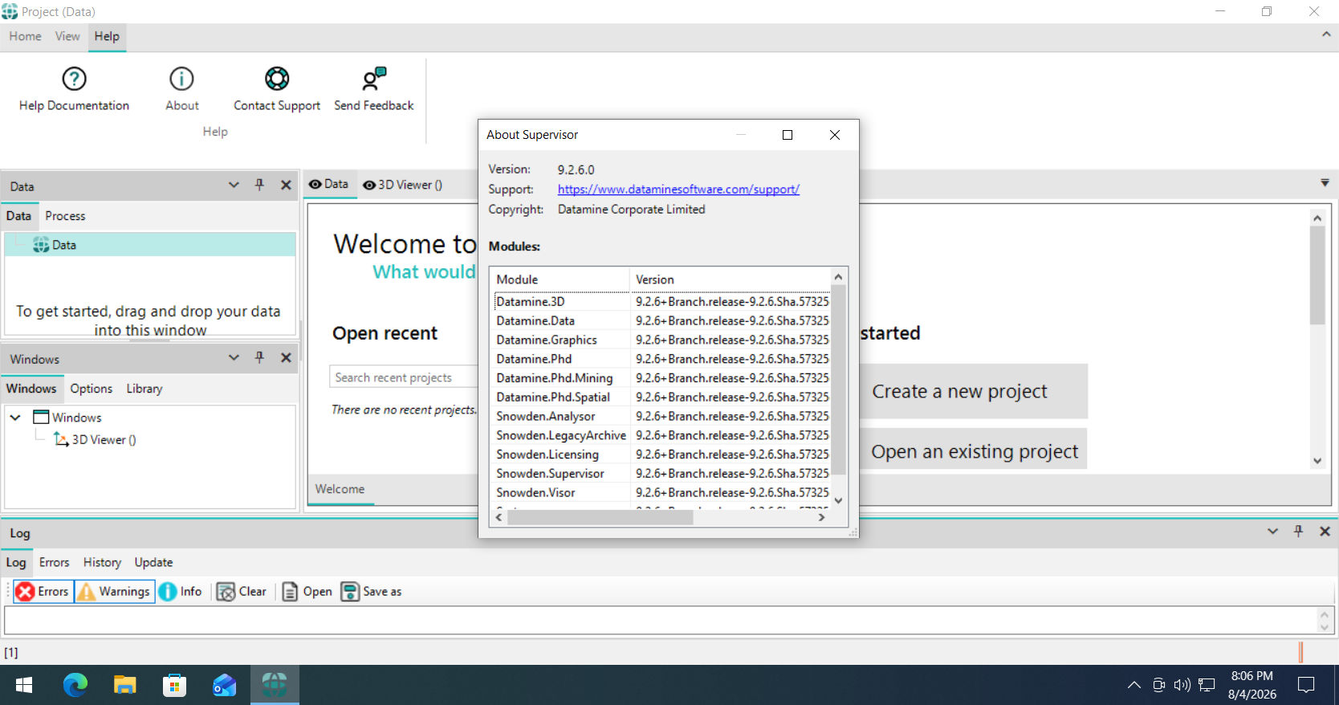
Task: Toggle the Warnings filter in Log
Action: point(115,592)
